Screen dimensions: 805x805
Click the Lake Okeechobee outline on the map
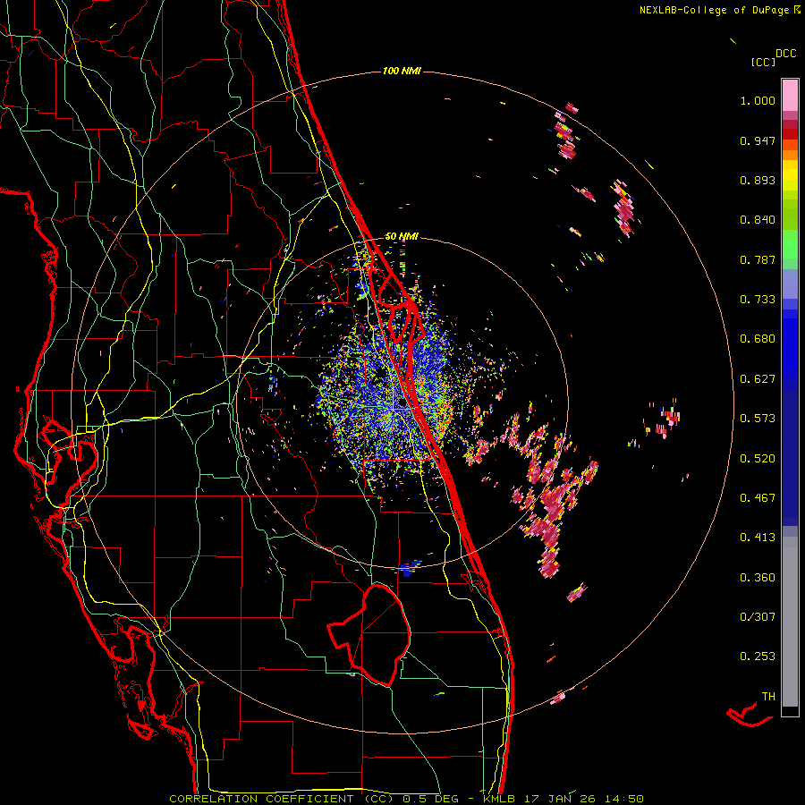click(x=369, y=634)
